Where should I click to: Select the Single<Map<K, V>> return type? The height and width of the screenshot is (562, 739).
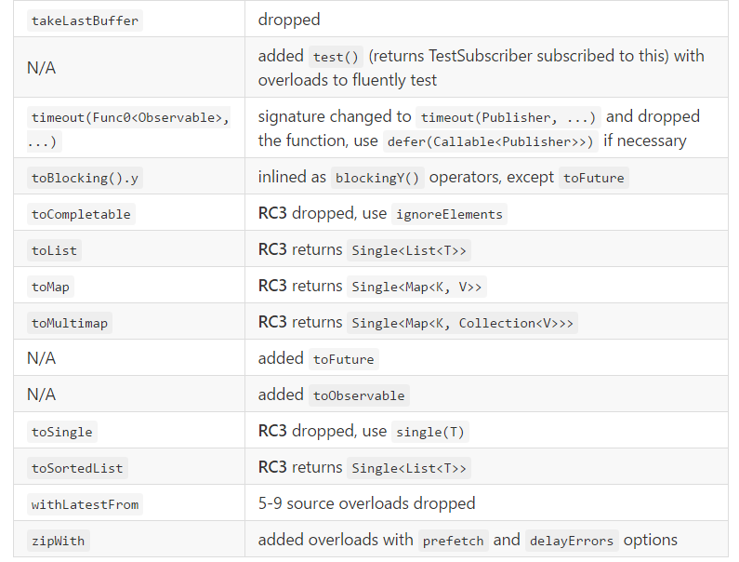[x=416, y=287]
